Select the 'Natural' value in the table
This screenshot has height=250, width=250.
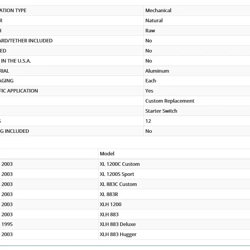point(154,20)
